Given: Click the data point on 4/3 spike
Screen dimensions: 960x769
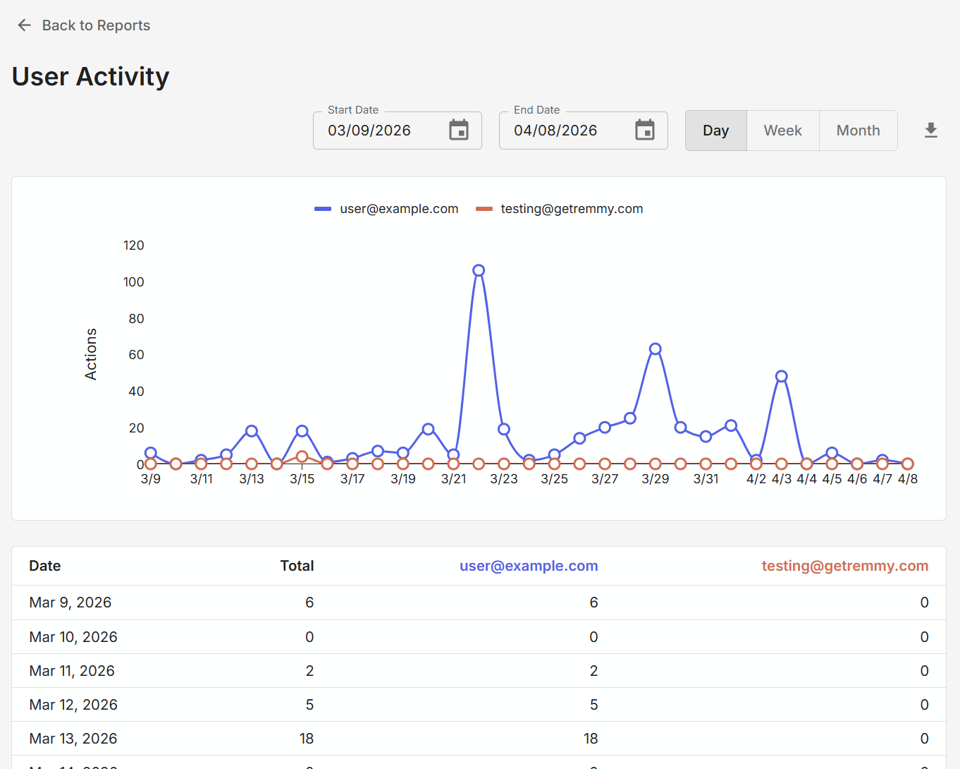Looking at the screenshot, I should pos(781,375).
